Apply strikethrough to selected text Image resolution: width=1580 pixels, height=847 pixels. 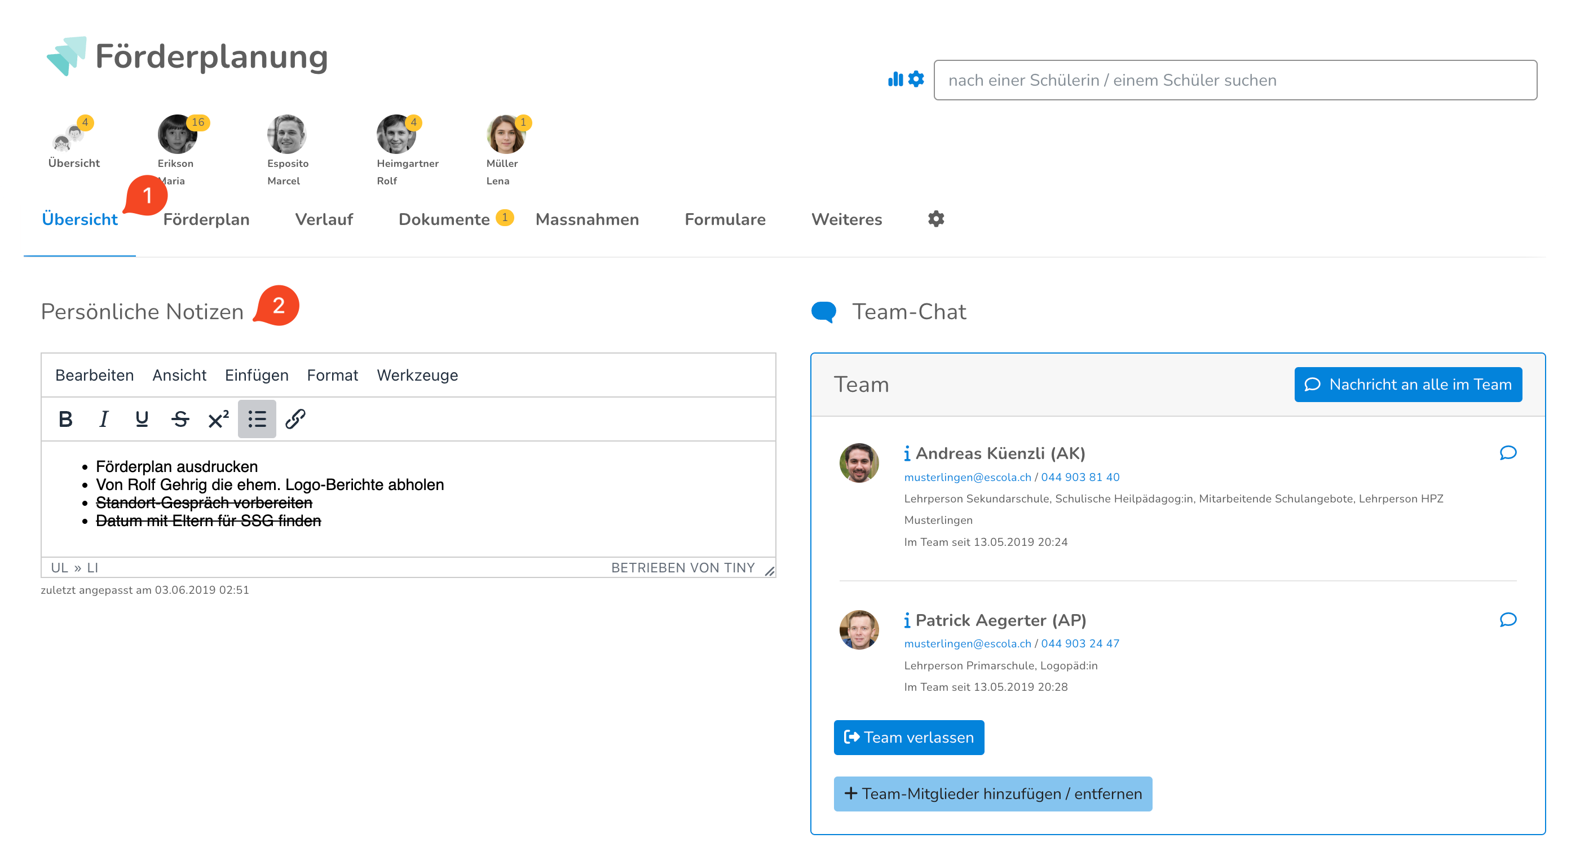point(180,419)
